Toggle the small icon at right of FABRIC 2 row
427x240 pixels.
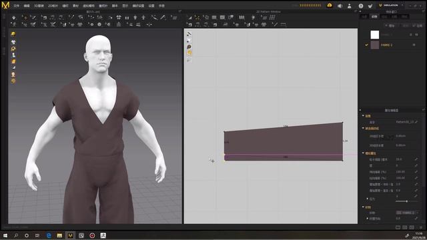[x=414, y=45]
